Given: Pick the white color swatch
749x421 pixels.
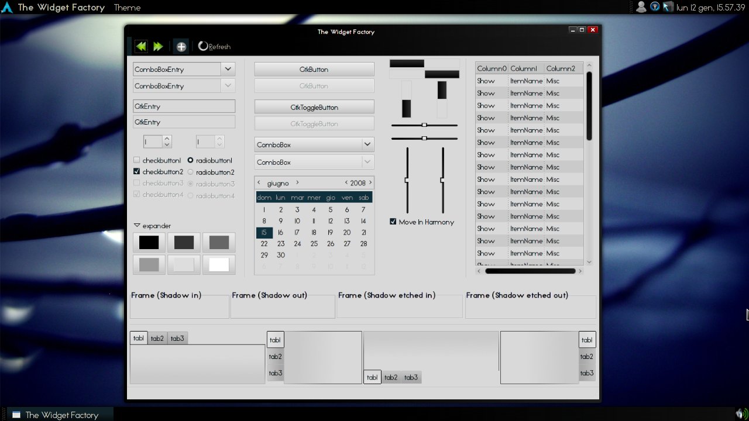Looking at the screenshot, I should click(x=219, y=265).
